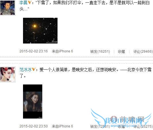
Task: Click 来自iPhone 6 source on second post
Action: [x=62, y=126]
